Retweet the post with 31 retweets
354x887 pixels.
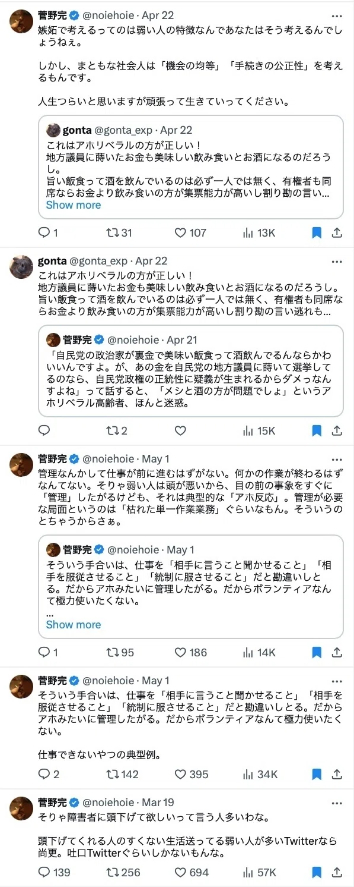(x=111, y=232)
